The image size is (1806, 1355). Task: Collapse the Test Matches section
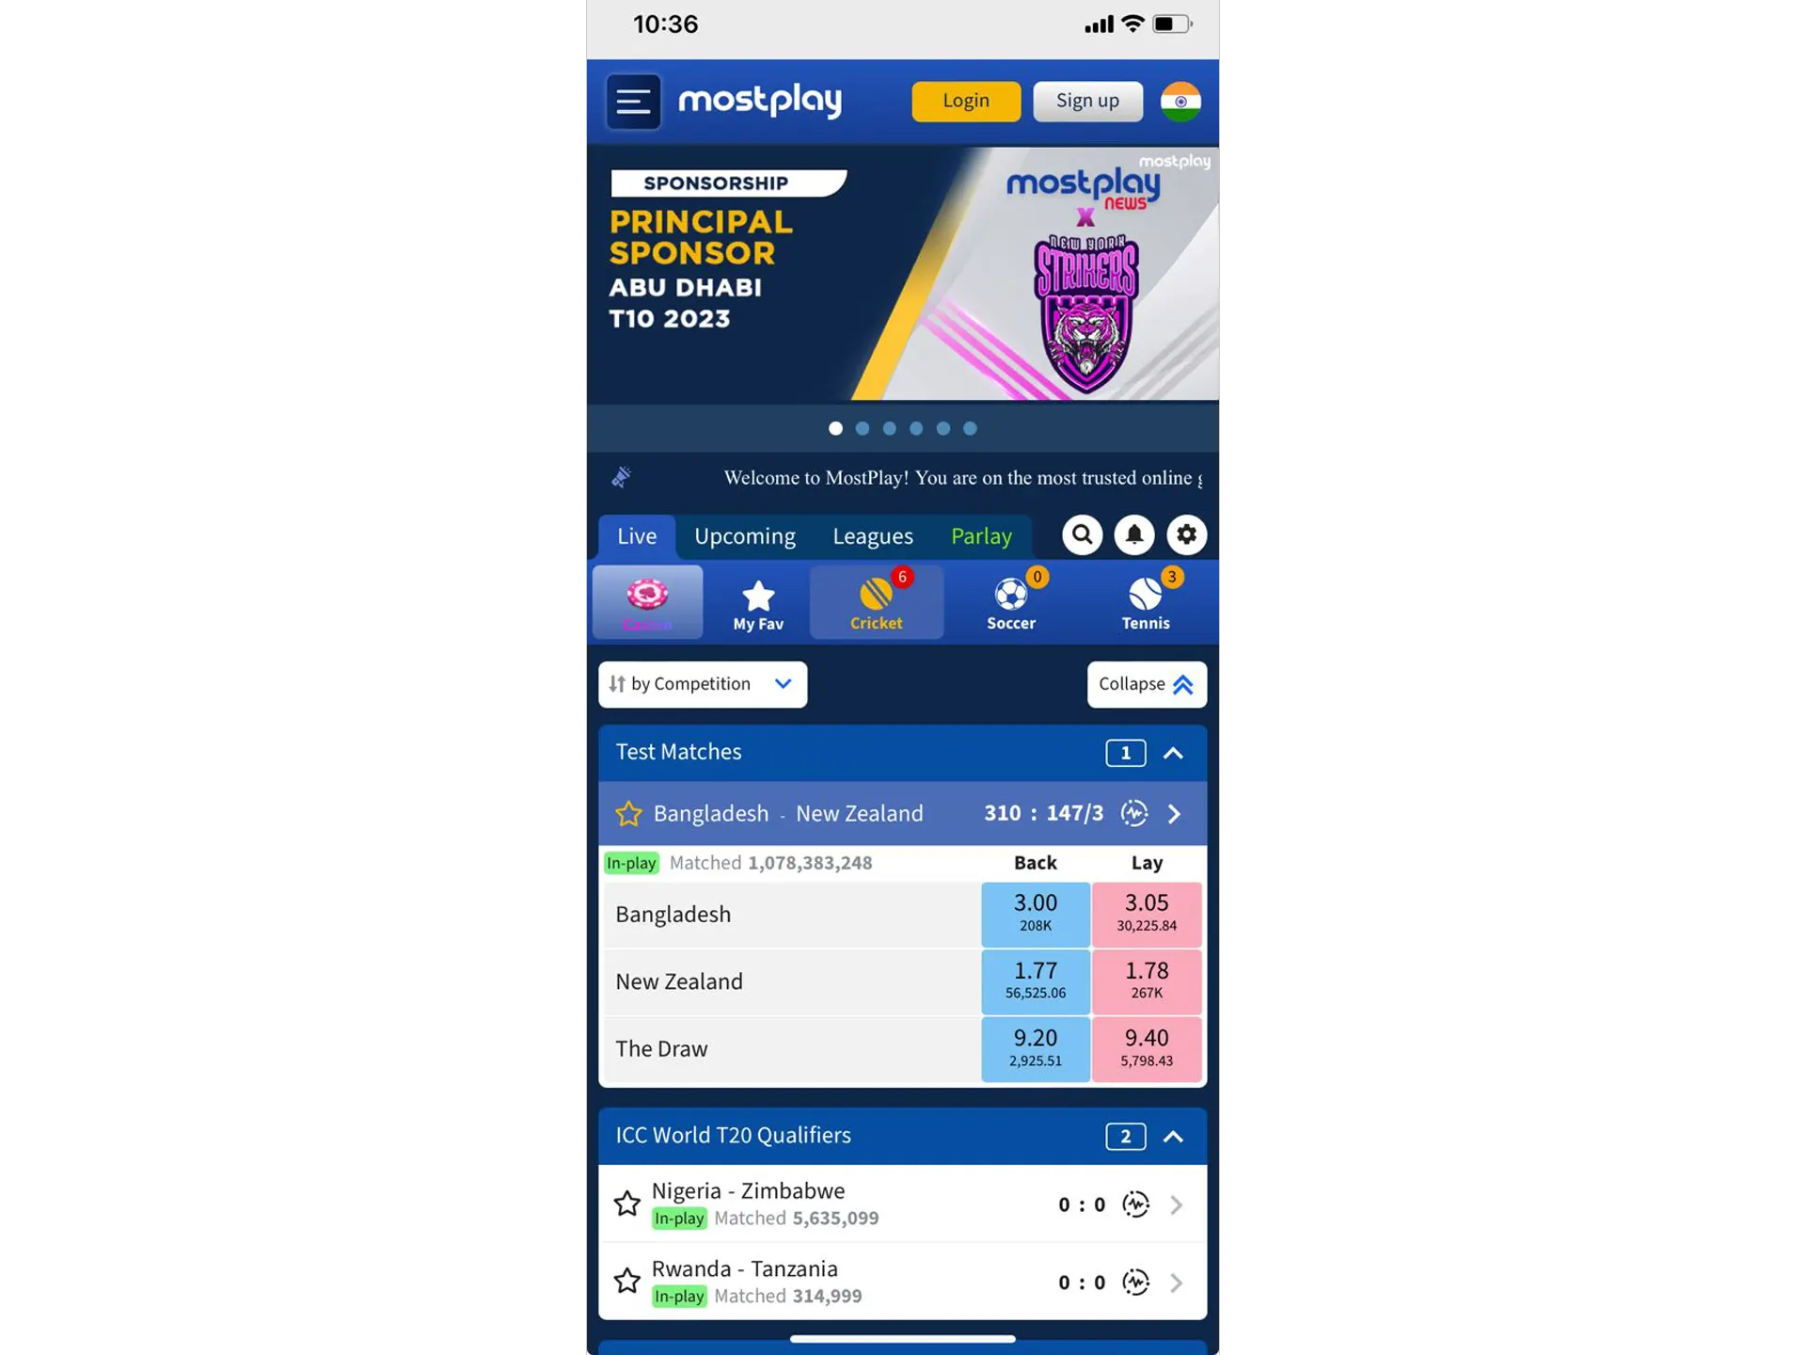(x=1175, y=752)
